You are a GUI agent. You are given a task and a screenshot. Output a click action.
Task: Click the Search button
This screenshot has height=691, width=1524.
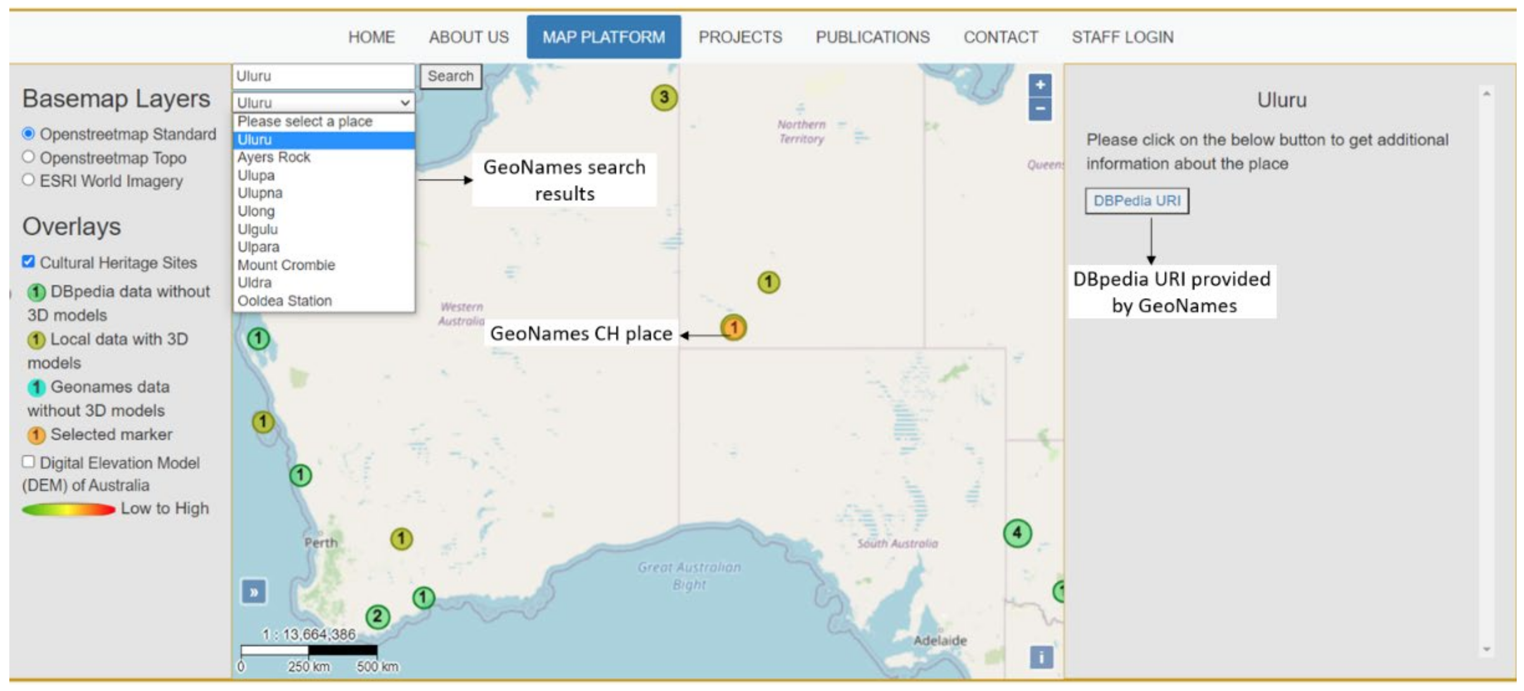coord(450,76)
